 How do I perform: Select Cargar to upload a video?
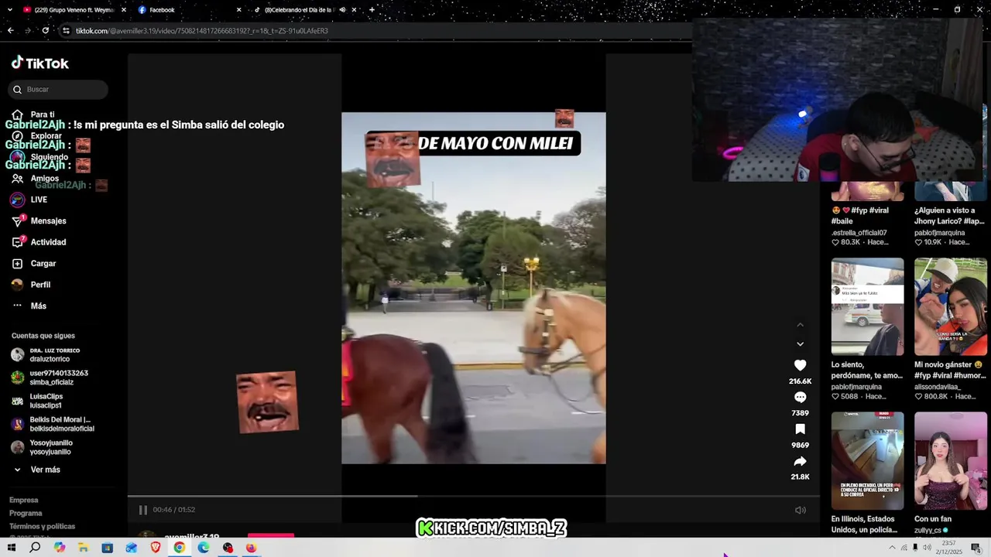click(43, 264)
